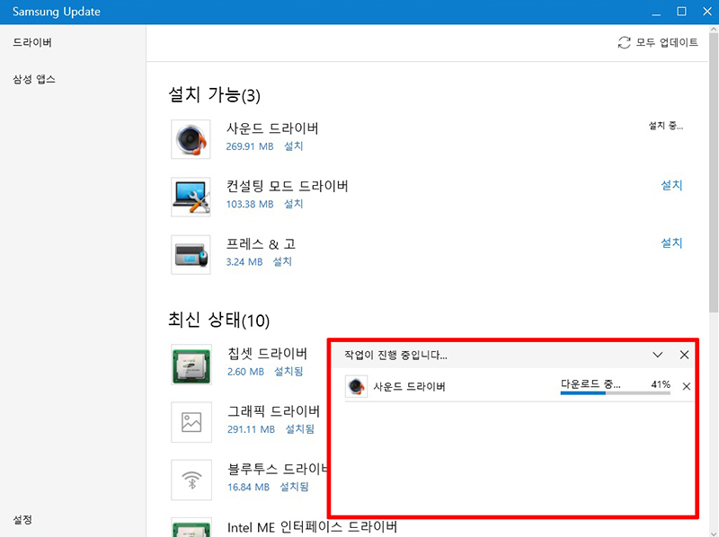Image resolution: width=719 pixels, height=537 pixels.
Task: Click 사운드 드라이버 name in progress popup
Action: tap(409, 387)
